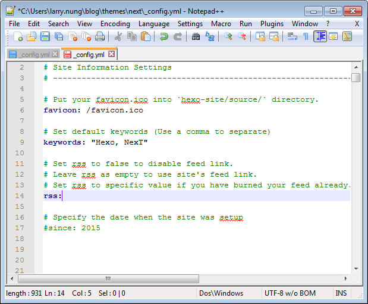Open the Settings menu

190,24
